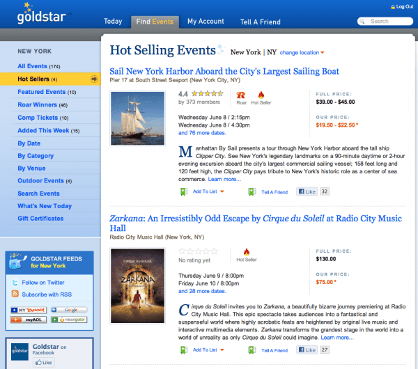
Task: Click Learn more in sailing description
Action: point(224,179)
